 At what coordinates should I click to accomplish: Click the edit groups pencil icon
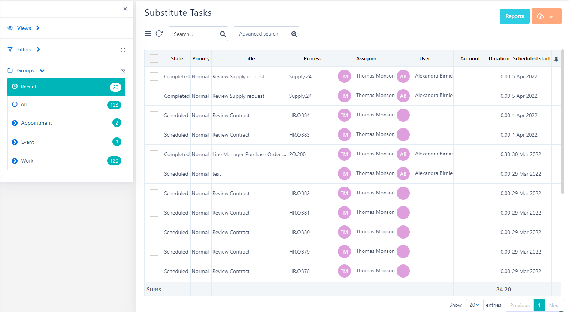coord(123,71)
